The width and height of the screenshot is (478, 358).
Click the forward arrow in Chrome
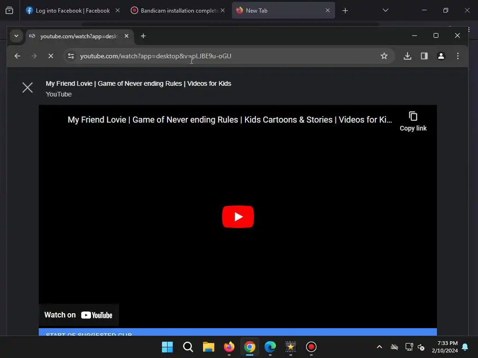coord(34,56)
